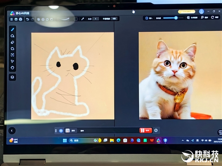
Task: Open the hamburger menu in top toolbar
Action: 11,19
